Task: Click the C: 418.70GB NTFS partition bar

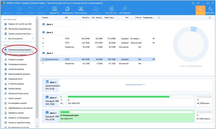Action: [130, 100]
